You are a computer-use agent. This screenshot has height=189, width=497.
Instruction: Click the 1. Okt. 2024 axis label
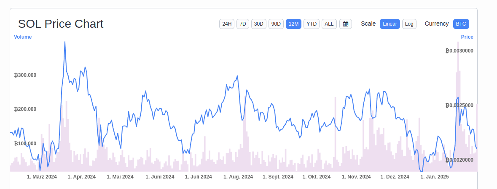316,177
